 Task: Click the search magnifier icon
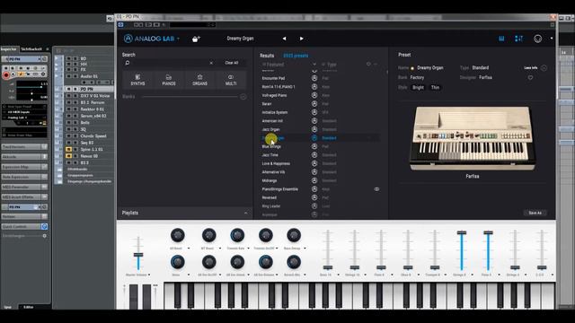pyautogui.click(x=128, y=63)
